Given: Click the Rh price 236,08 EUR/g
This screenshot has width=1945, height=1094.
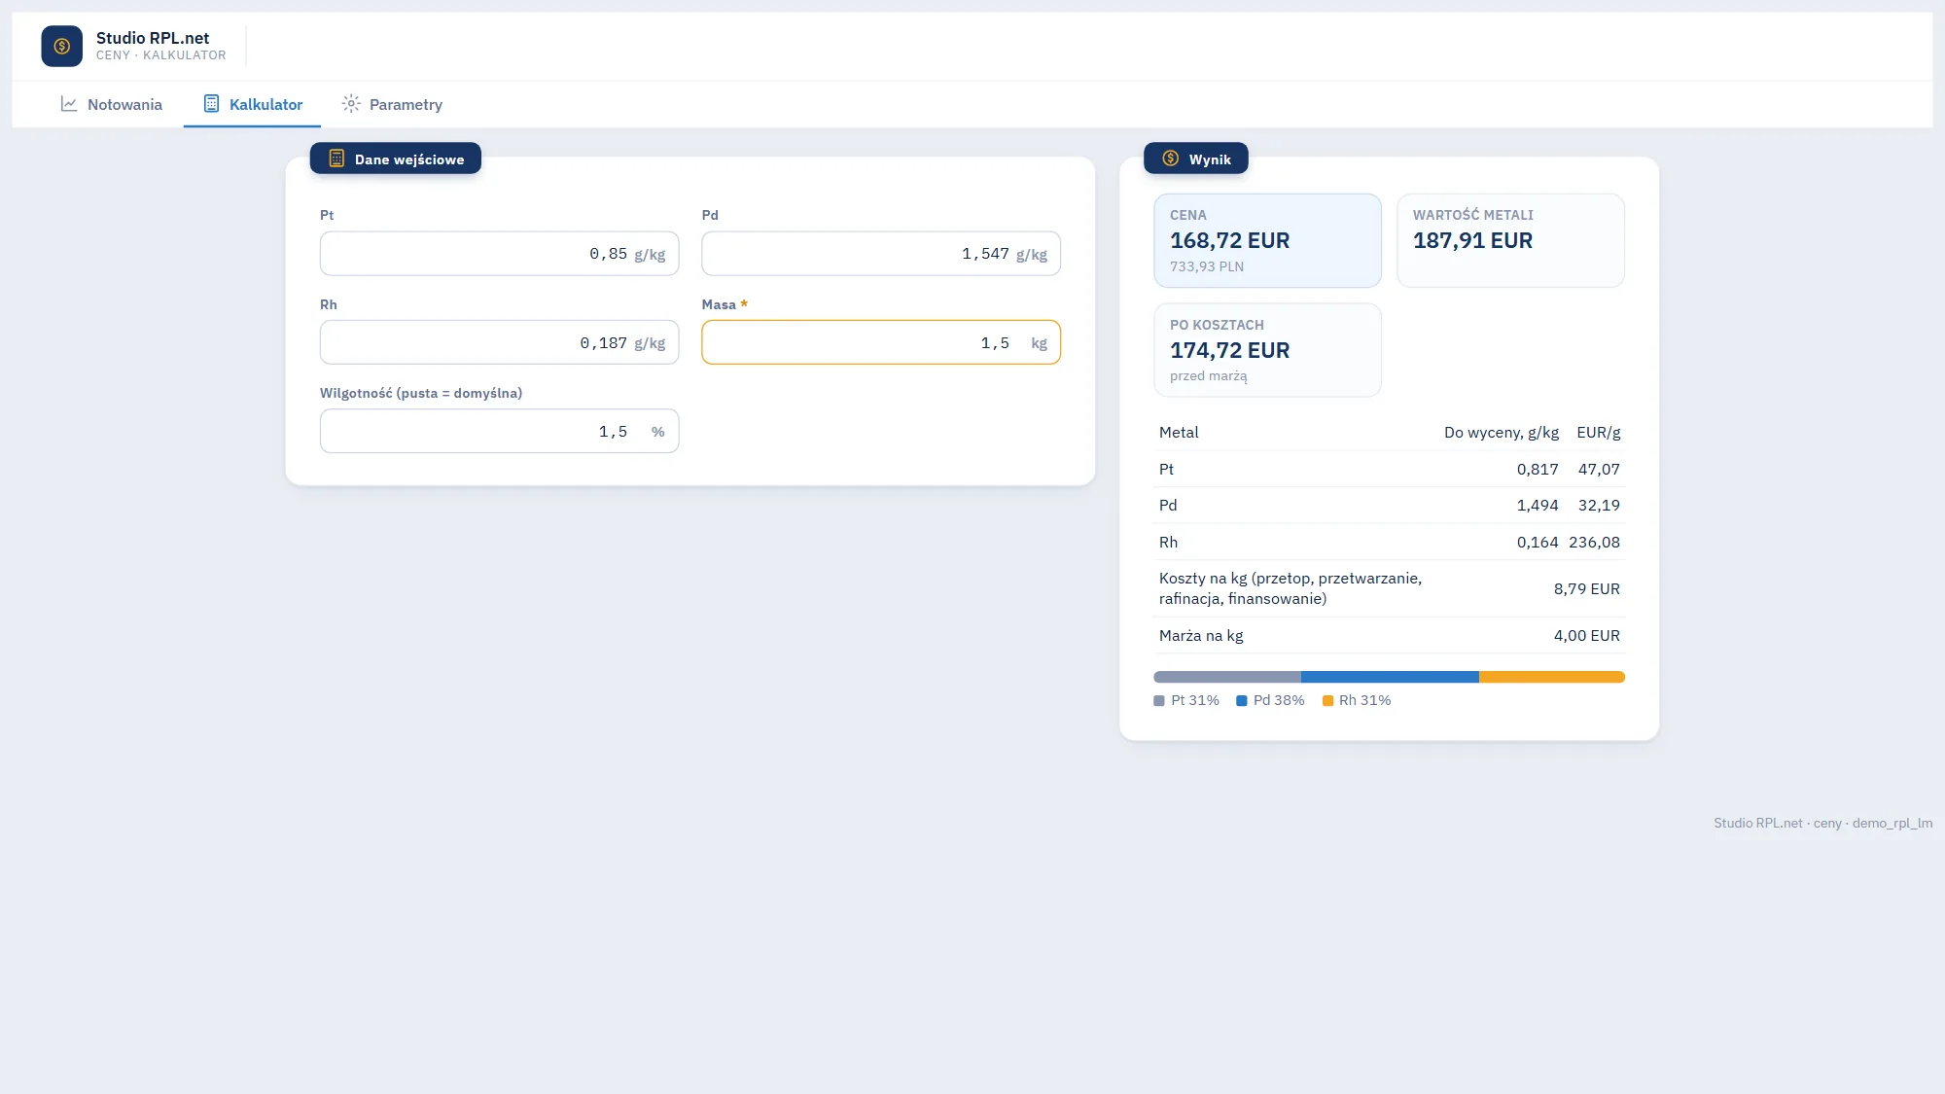Looking at the screenshot, I should pos(1594,543).
